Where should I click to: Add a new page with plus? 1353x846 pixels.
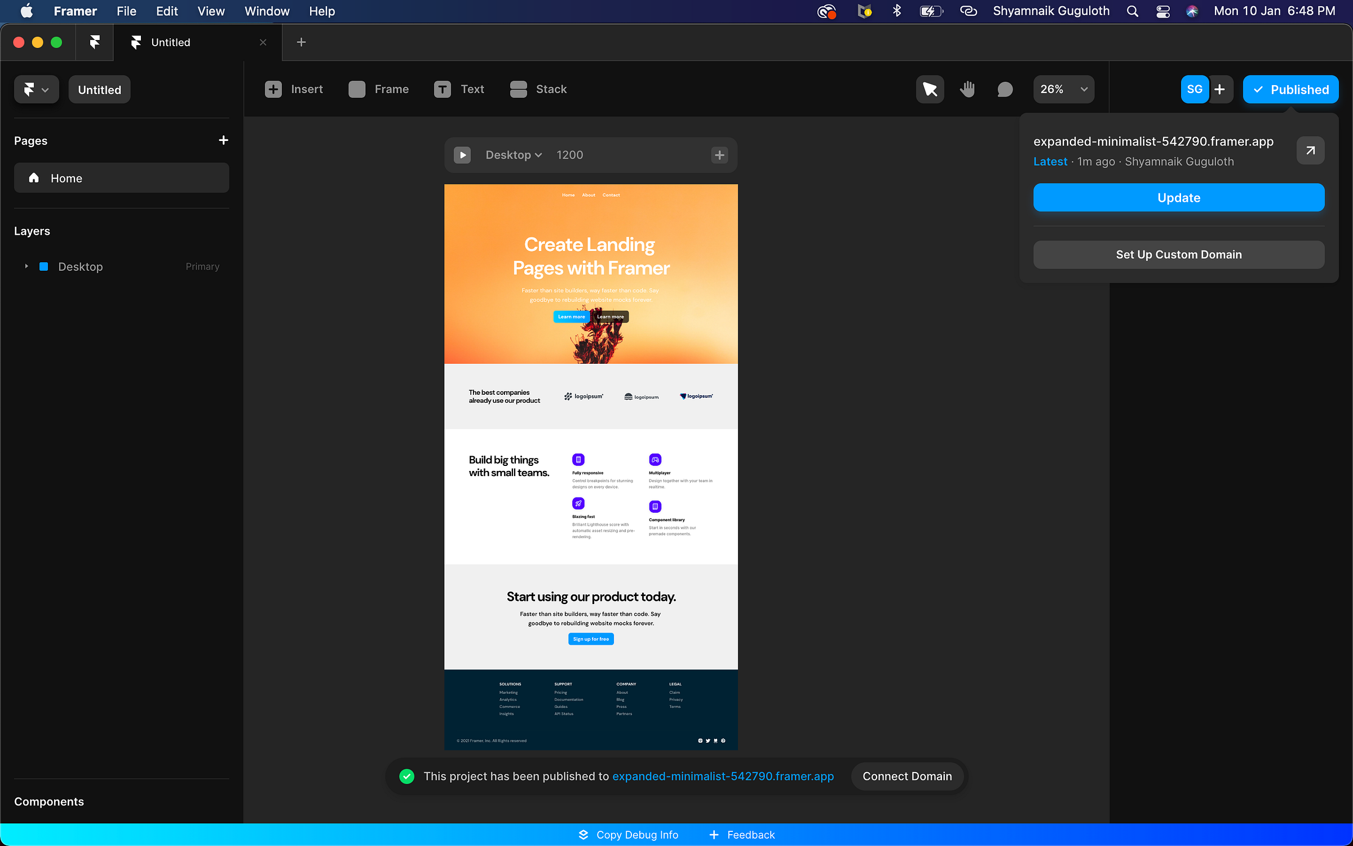coord(223,140)
